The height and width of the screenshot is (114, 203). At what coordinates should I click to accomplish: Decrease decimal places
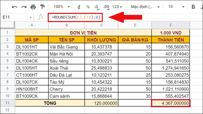tap(97, 7)
